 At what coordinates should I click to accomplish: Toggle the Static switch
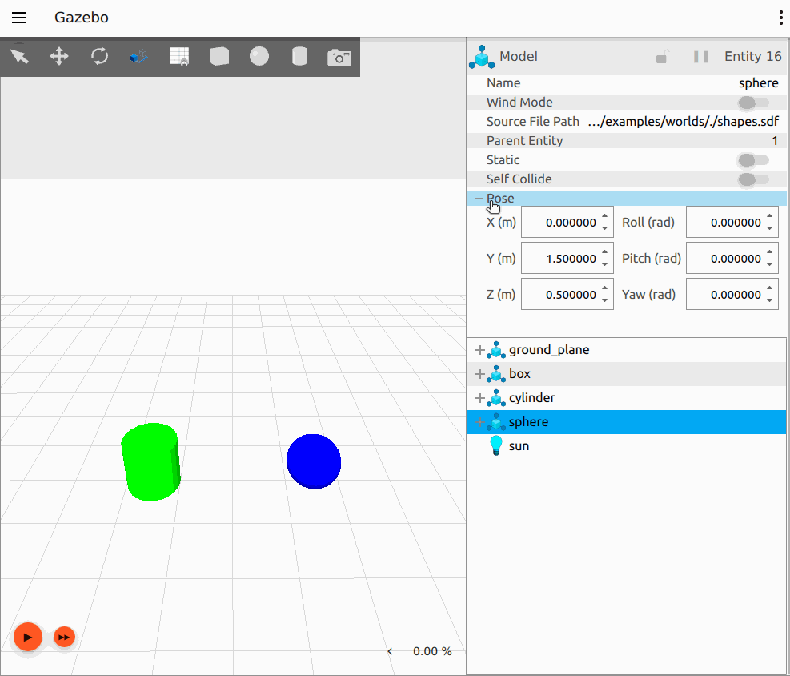pos(753,160)
